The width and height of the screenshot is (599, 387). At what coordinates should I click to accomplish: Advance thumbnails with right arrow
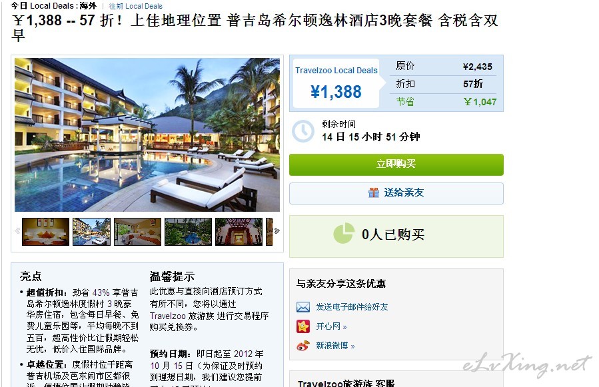pyautogui.click(x=277, y=230)
